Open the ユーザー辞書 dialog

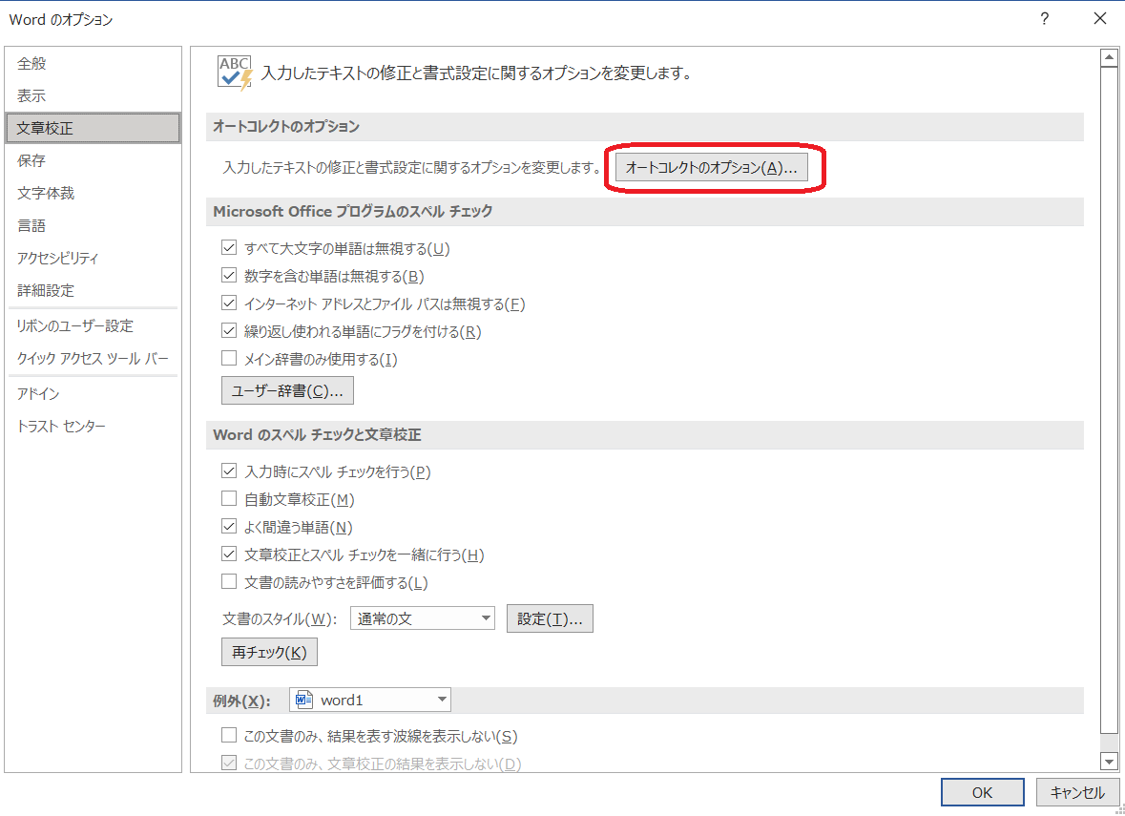pos(286,389)
